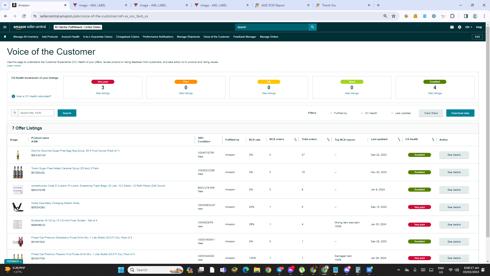
Task: Open the Chrome tab search dropdown arrow
Action: tap(5, 5)
